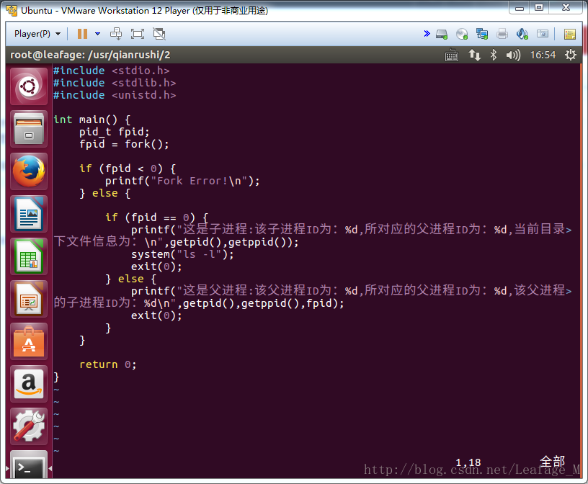
Task: Open System Settings from the launcher
Action: point(29,426)
